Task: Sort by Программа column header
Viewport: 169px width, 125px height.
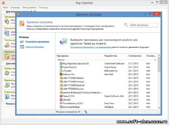Action: coord(63,56)
